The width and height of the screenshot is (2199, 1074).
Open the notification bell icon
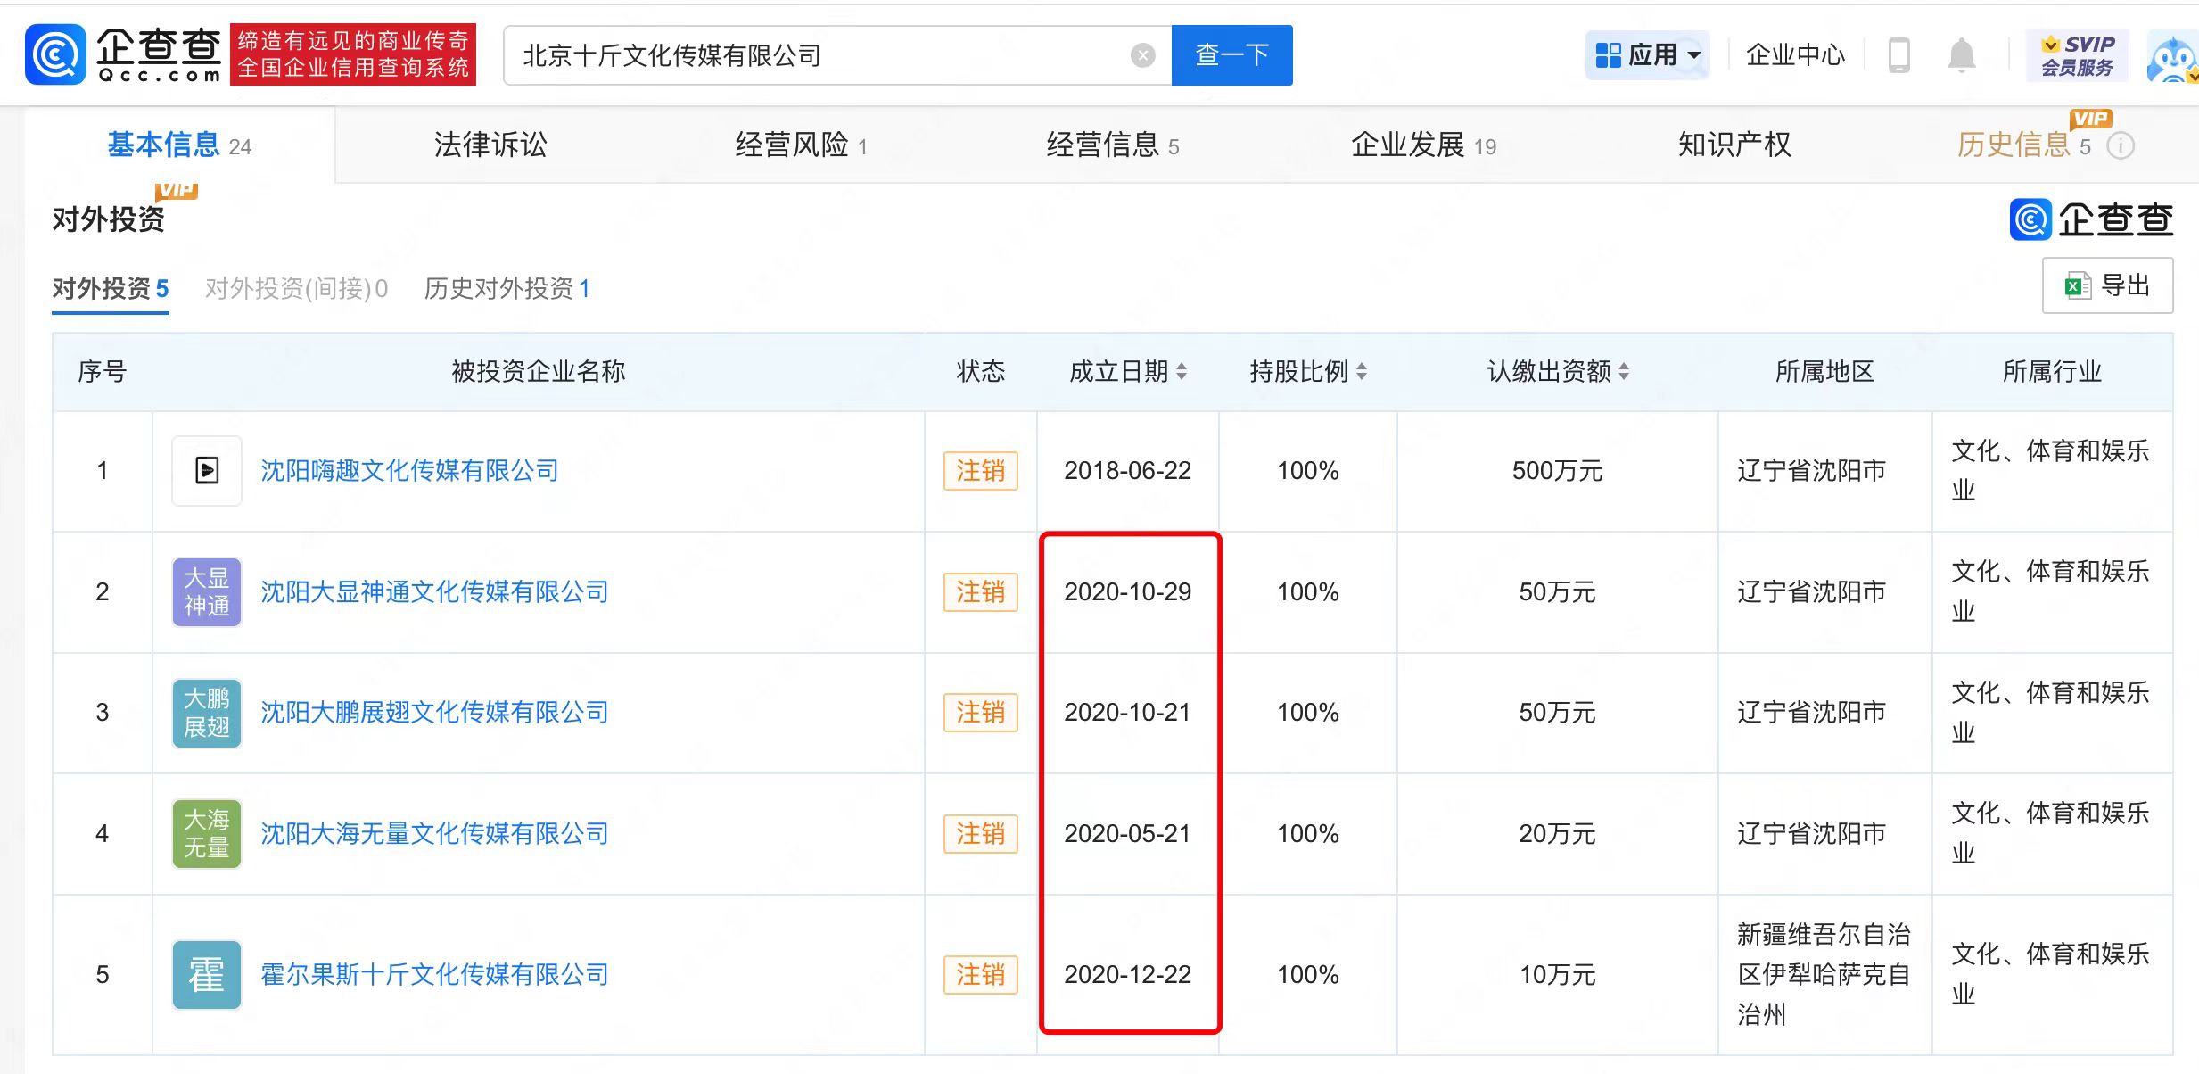[1961, 54]
